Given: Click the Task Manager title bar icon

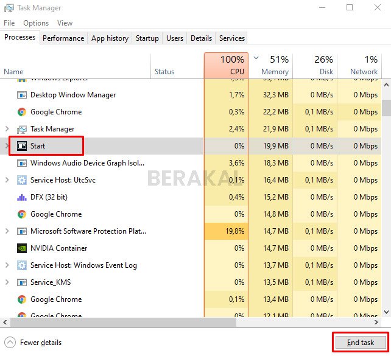Looking at the screenshot, I should pyautogui.click(x=9, y=8).
